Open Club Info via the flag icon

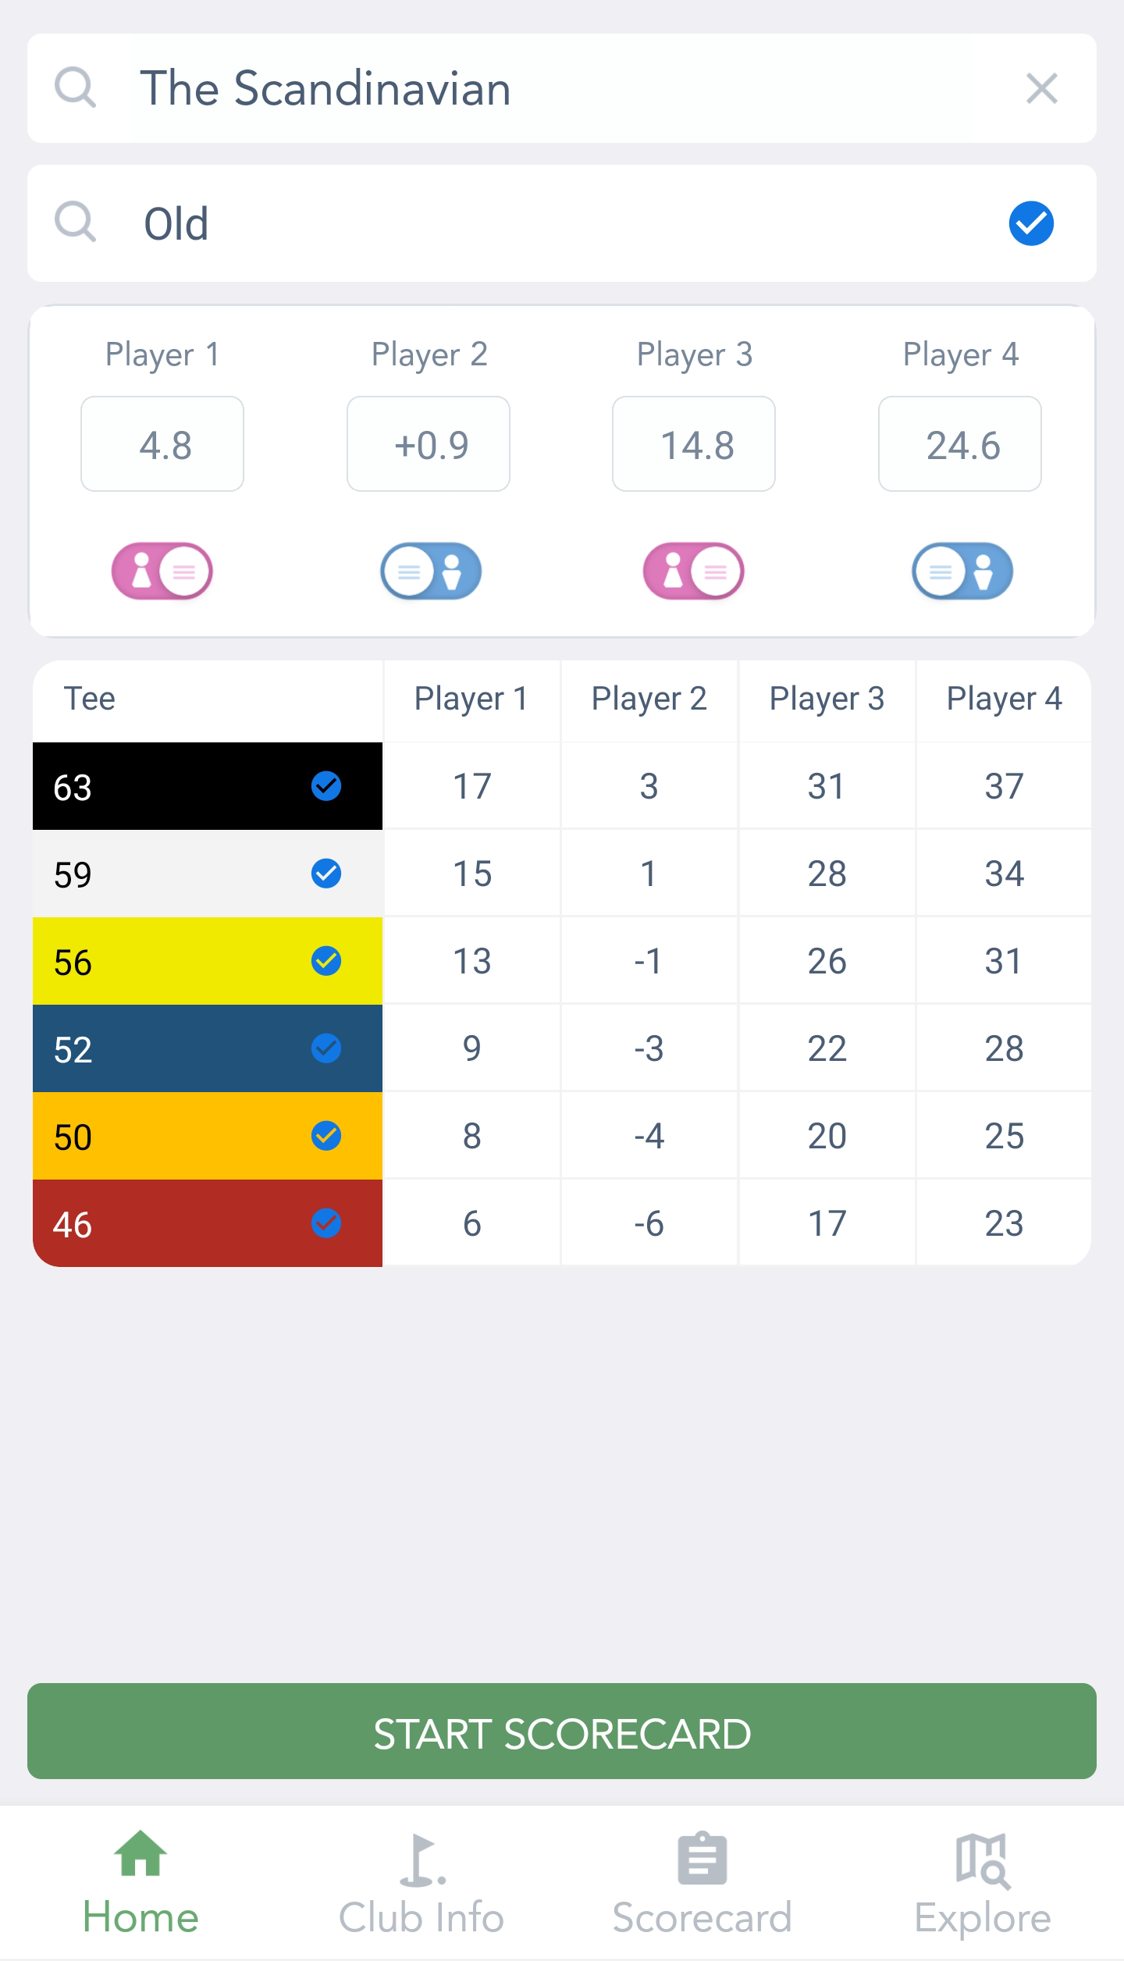click(421, 1874)
